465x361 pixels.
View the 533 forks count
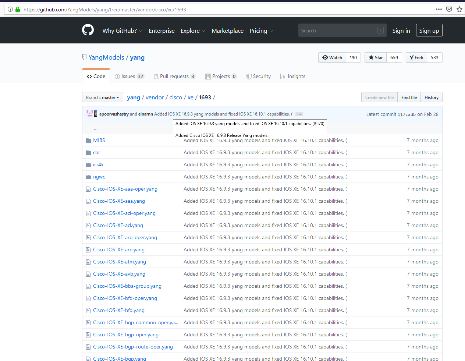tap(434, 57)
